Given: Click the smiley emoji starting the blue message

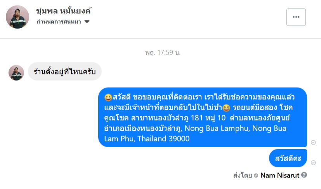Looking at the screenshot, I should tap(108, 97).
